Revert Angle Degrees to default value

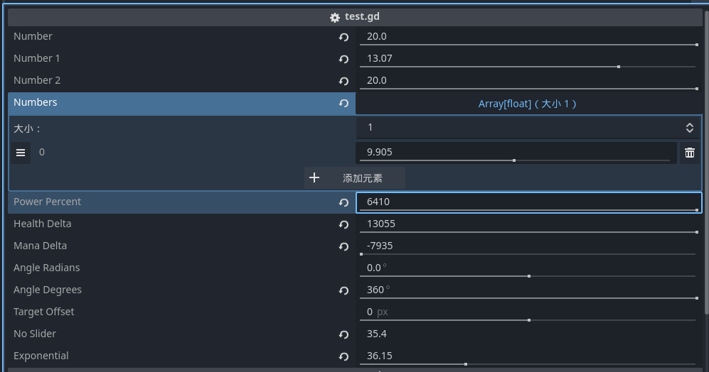(x=344, y=290)
